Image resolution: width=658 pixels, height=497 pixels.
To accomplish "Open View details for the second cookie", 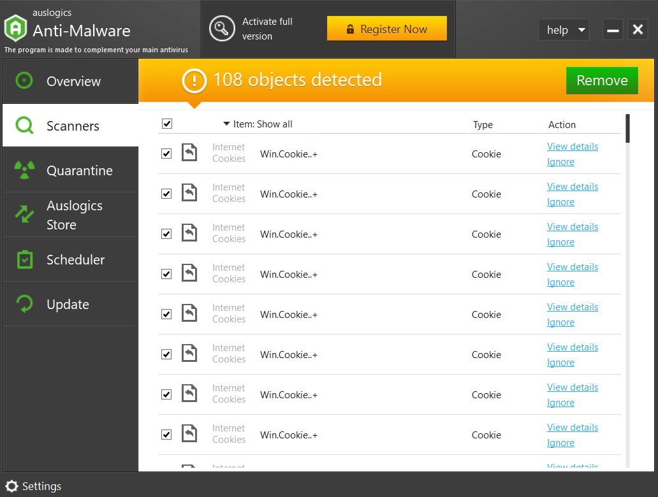I will pyautogui.click(x=572, y=187).
